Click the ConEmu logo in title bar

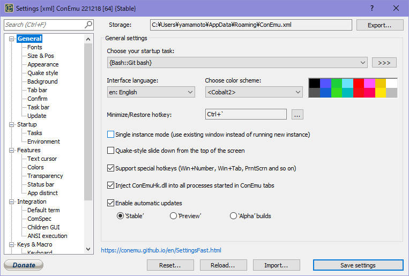(x=9, y=8)
